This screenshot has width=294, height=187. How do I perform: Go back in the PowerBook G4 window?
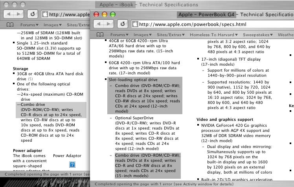(99, 24)
